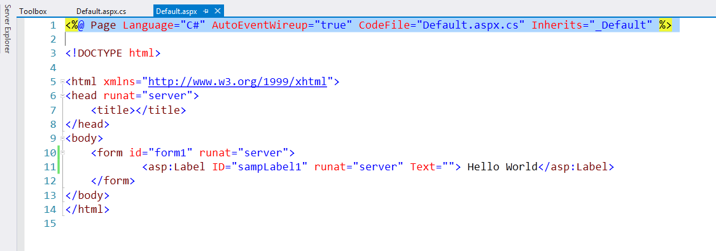Click the Hello World label text
Image resolution: width=716 pixels, height=251 pixels.
(x=502, y=166)
